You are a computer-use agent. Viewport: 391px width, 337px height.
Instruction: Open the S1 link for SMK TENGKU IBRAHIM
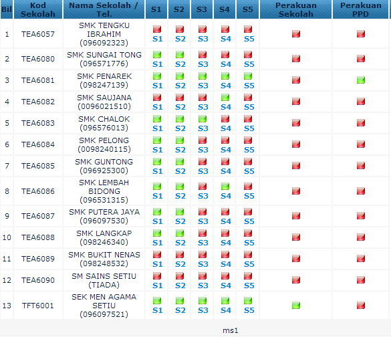(158, 39)
